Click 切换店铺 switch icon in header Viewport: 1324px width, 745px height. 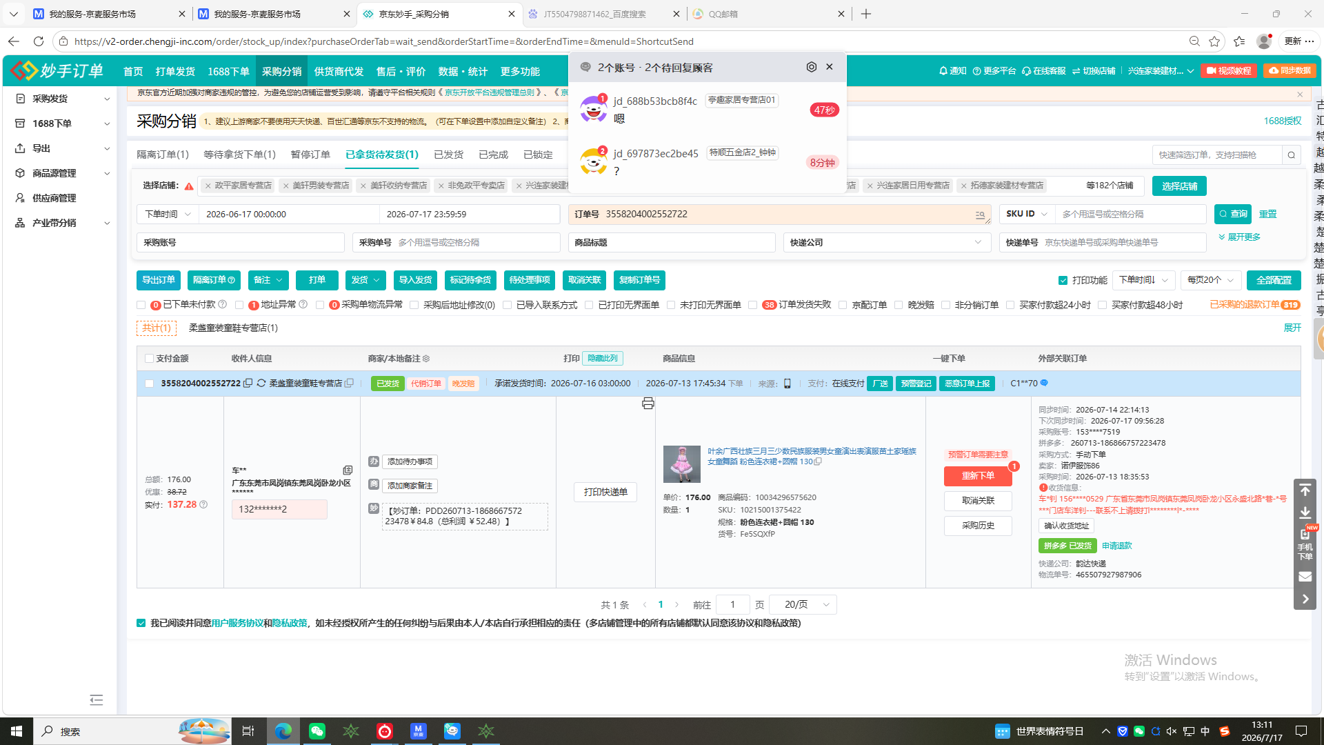point(1094,71)
